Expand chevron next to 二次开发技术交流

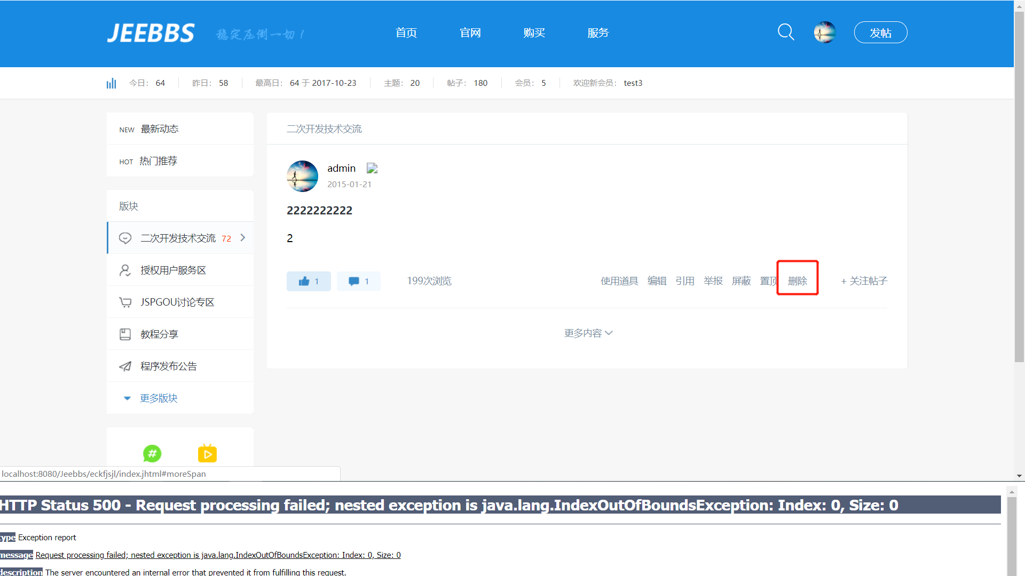(x=243, y=237)
